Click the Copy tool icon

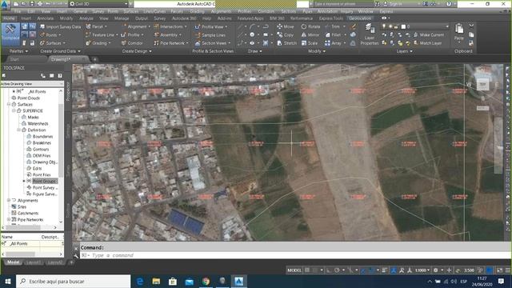point(280,34)
